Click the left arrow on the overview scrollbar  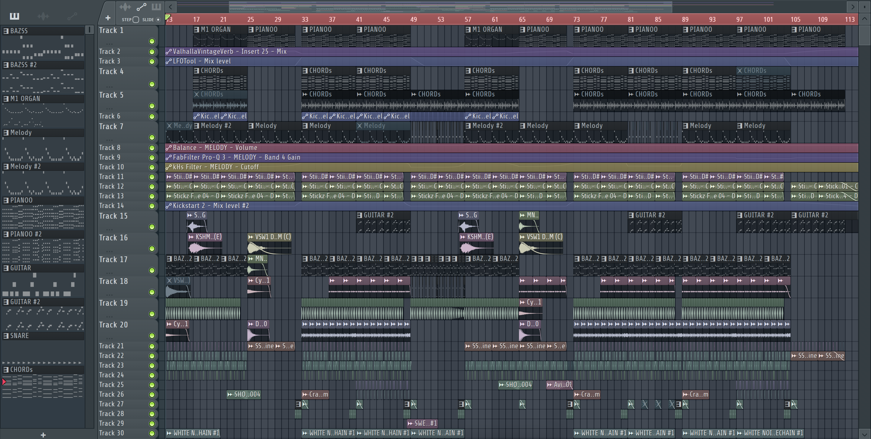tap(171, 6)
